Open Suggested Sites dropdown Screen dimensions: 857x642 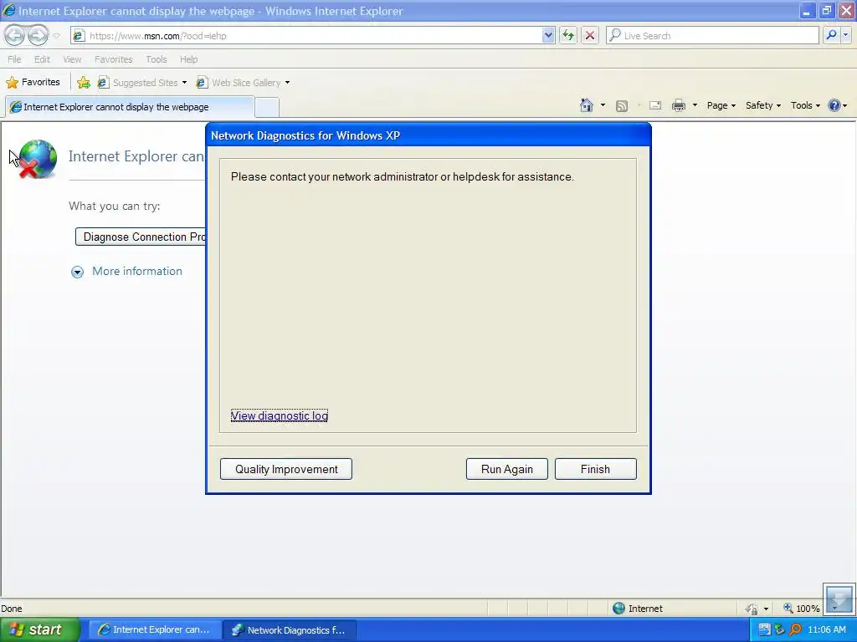(142, 83)
